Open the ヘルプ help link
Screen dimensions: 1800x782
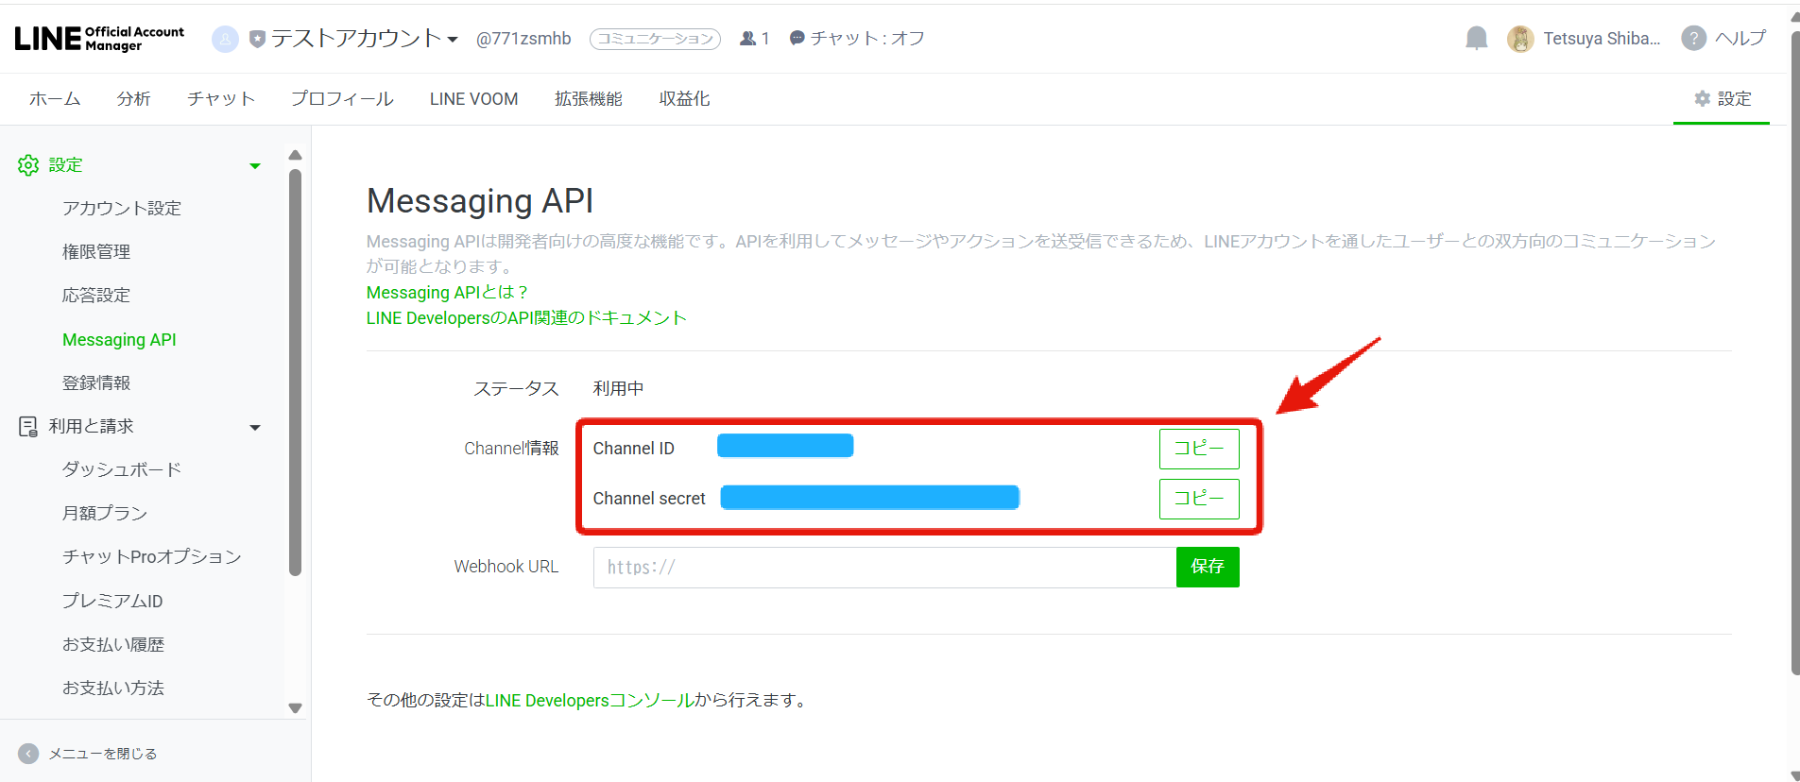tap(1740, 39)
